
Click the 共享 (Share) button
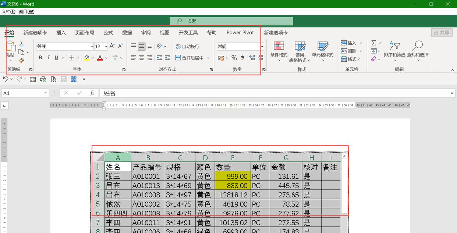pos(442,33)
